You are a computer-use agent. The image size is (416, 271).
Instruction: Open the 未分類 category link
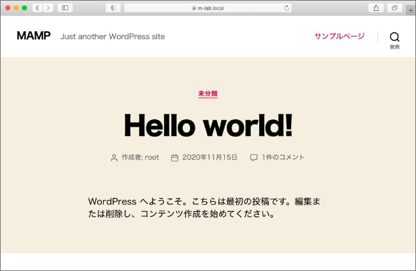pyautogui.click(x=207, y=94)
